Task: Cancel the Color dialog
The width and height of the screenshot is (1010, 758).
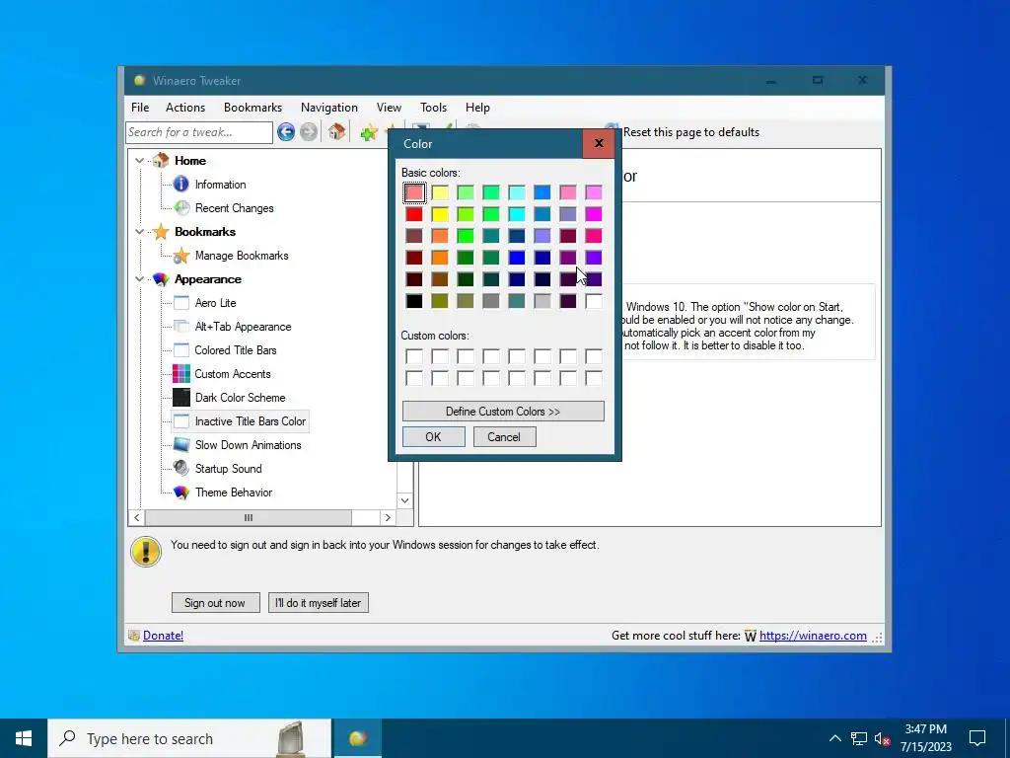Action: [x=504, y=437]
